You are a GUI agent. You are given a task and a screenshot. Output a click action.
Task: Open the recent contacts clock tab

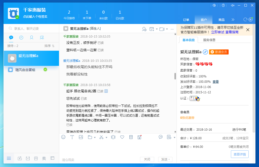pos(21,38)
